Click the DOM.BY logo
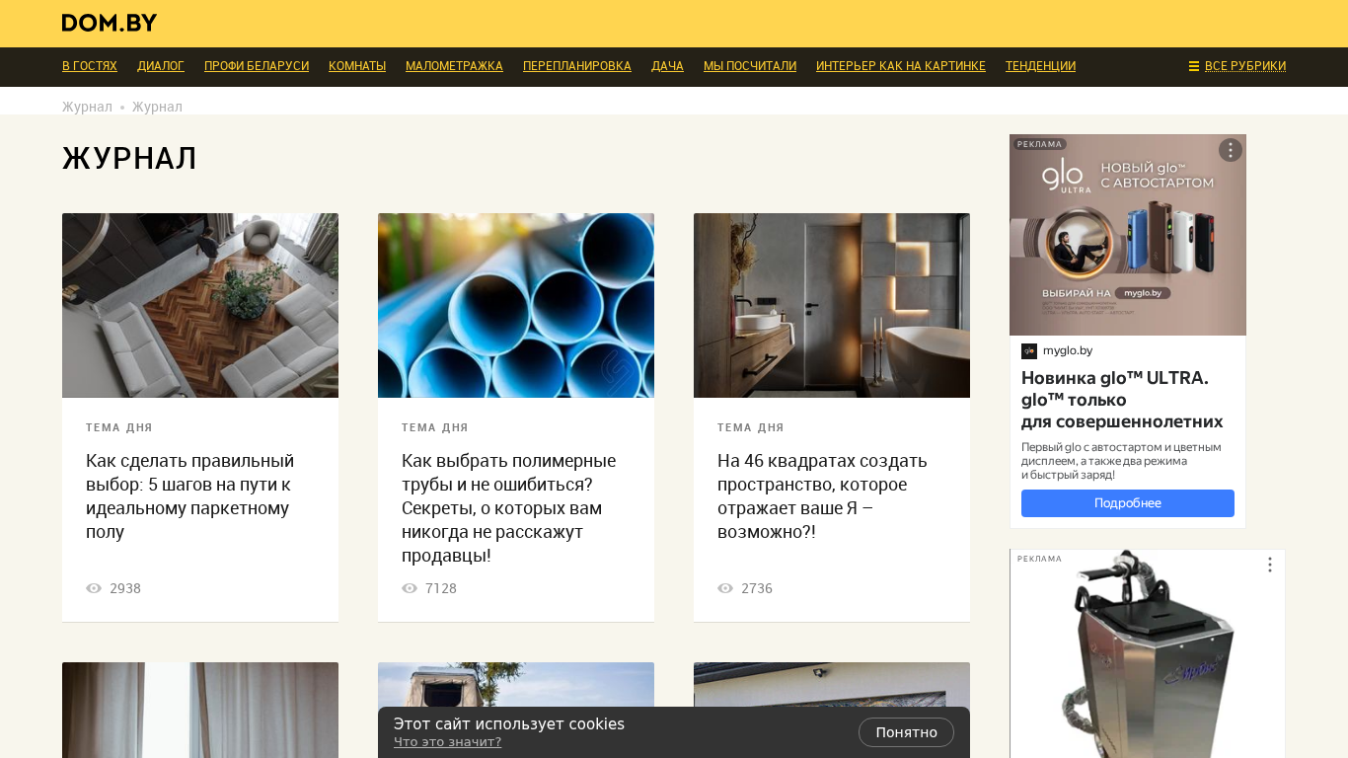The width and height of the screenshot is (1348, 758). coord(110,23)
